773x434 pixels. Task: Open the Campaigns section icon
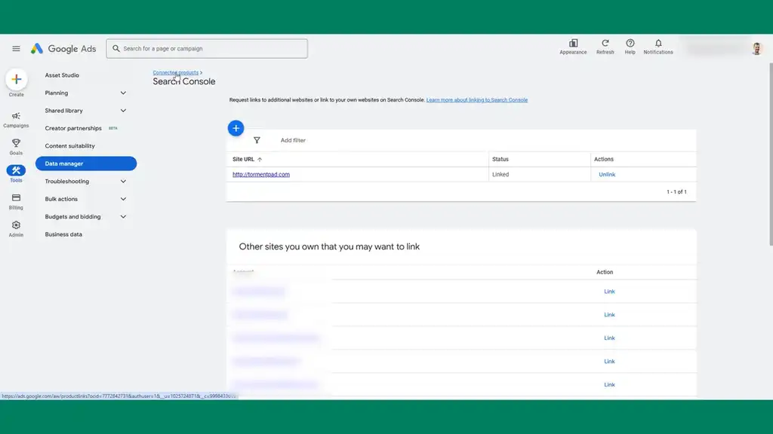pyautogui.click(x=16, y=118)
